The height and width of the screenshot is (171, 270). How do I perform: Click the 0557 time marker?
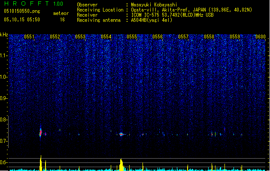point(183,37)
